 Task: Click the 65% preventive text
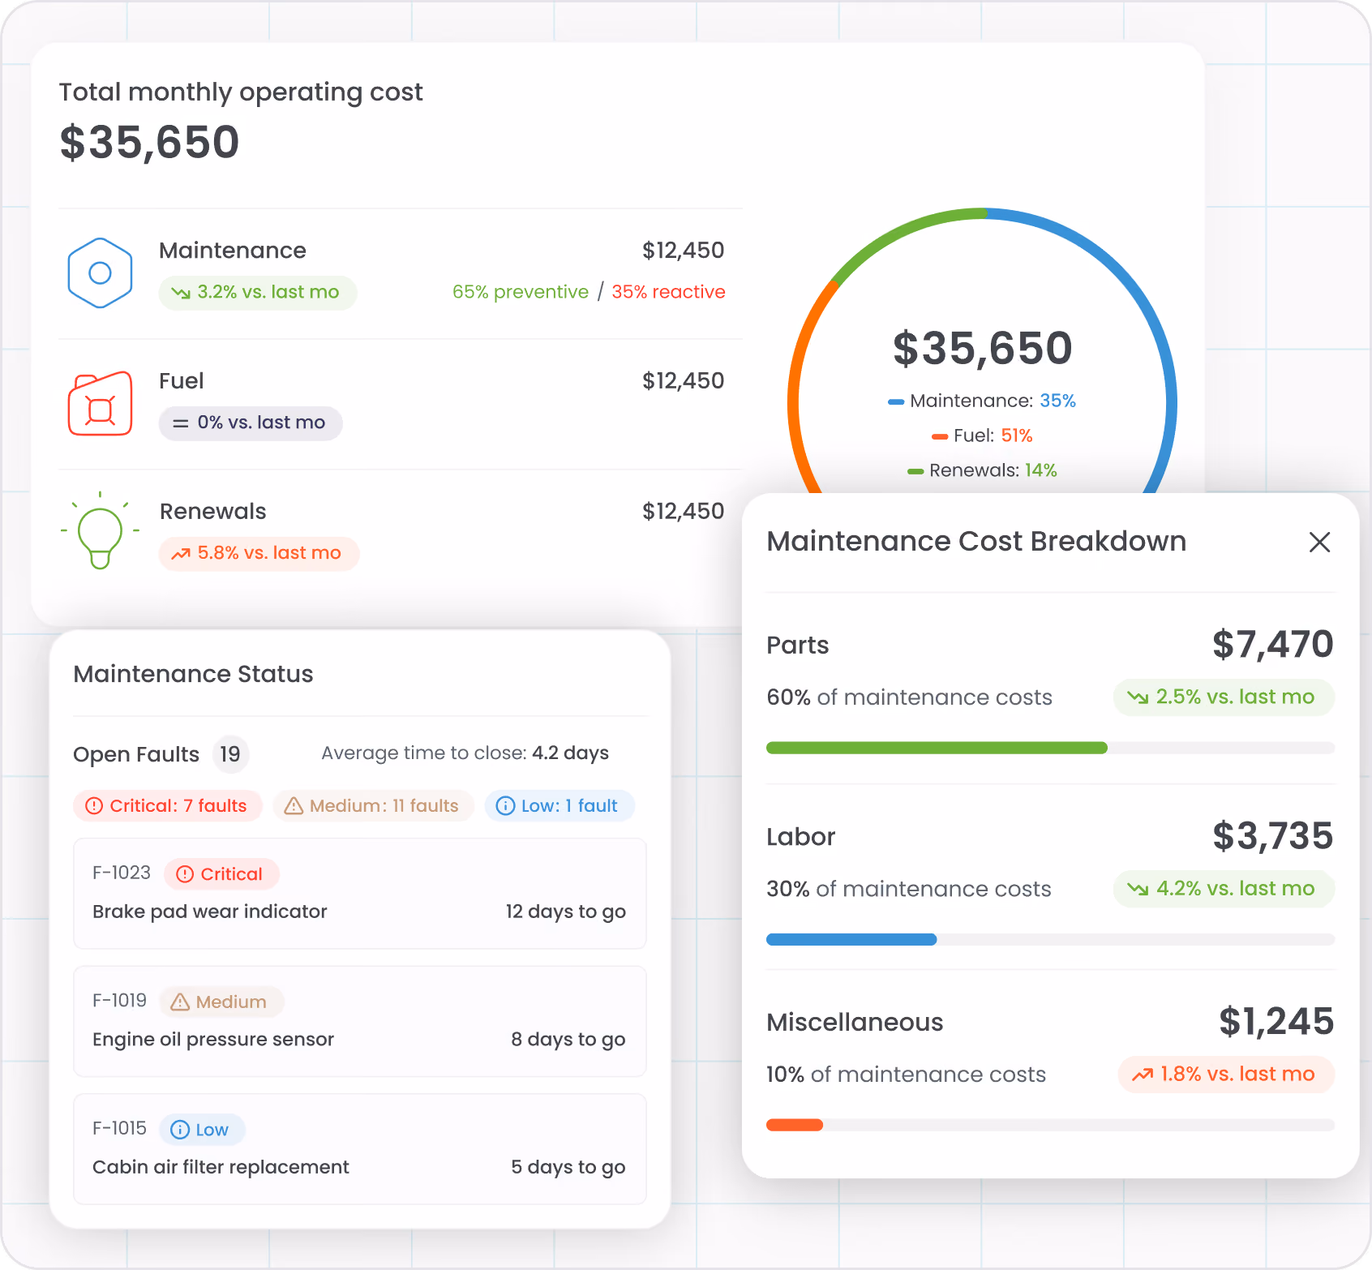(x=521, y=292)
